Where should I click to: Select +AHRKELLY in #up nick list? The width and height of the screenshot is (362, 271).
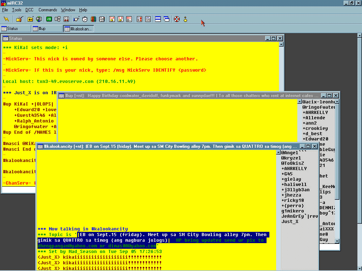tap(315, 113)
